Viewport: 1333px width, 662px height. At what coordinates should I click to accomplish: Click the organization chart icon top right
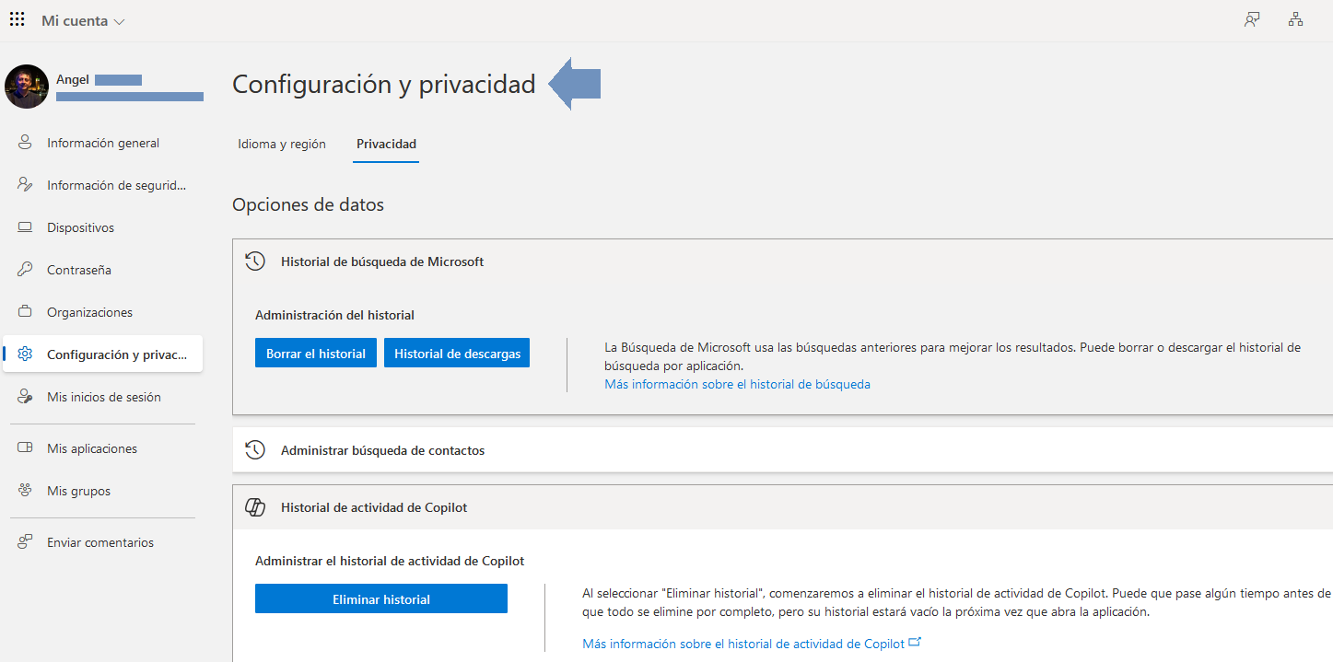tap(1295, 18)
